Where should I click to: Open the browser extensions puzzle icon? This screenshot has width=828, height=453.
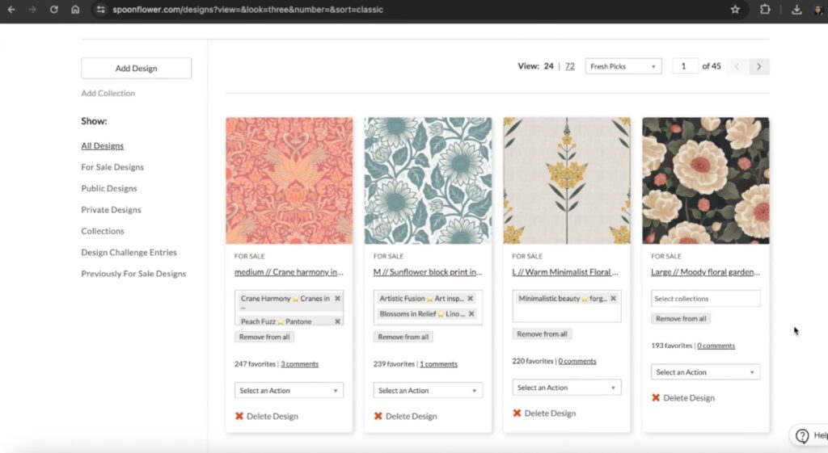765,10
